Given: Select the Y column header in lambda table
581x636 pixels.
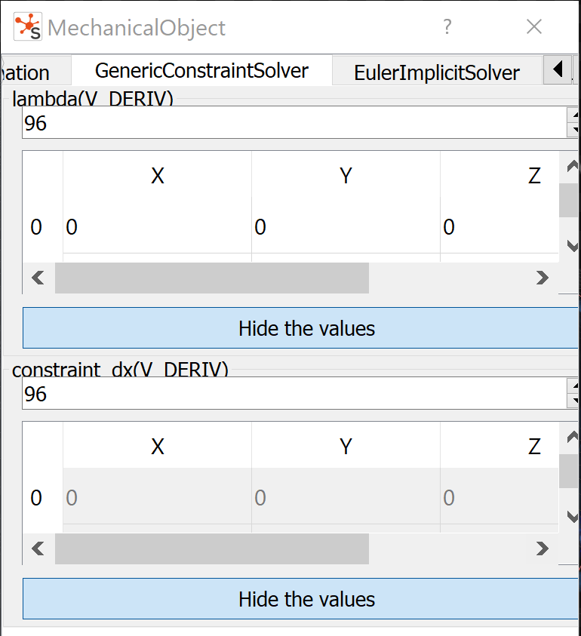Looking at the screenshot, I should [x=346, y=176].
